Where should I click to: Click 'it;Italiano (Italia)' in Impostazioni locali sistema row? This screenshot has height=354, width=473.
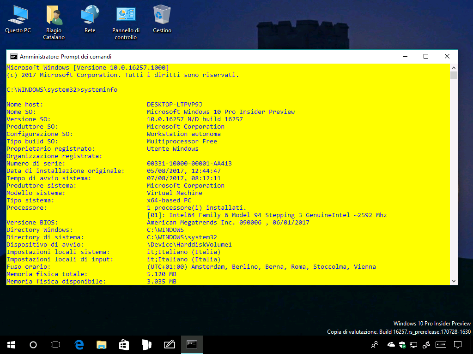click(184, 252)
